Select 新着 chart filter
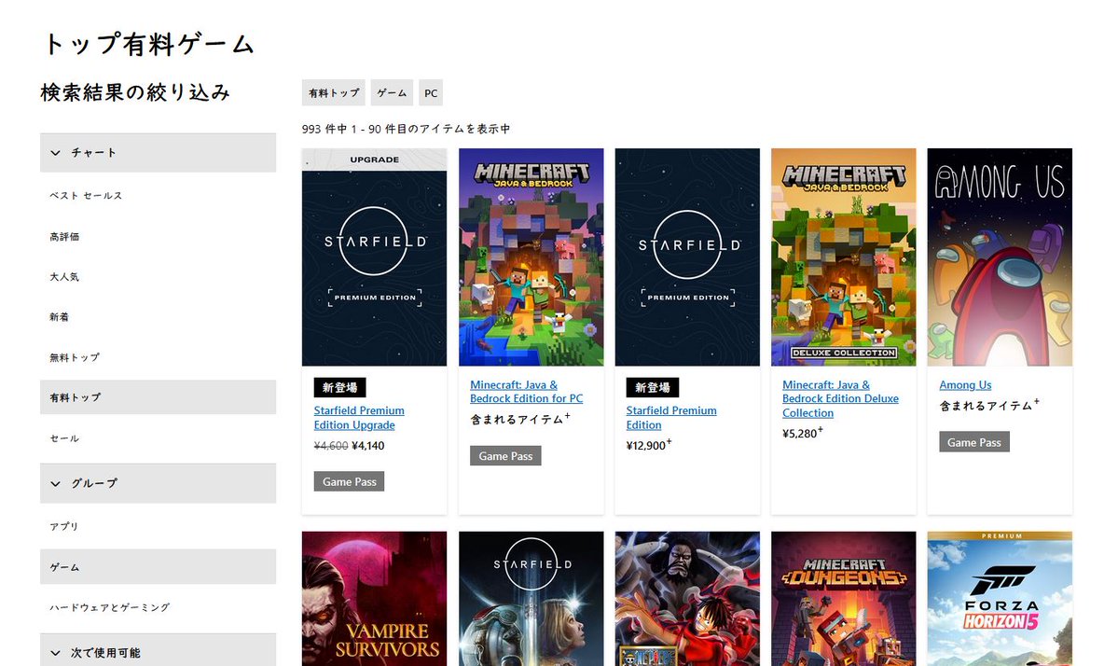The image size is (1118, 666). click(x=59, y=317)
